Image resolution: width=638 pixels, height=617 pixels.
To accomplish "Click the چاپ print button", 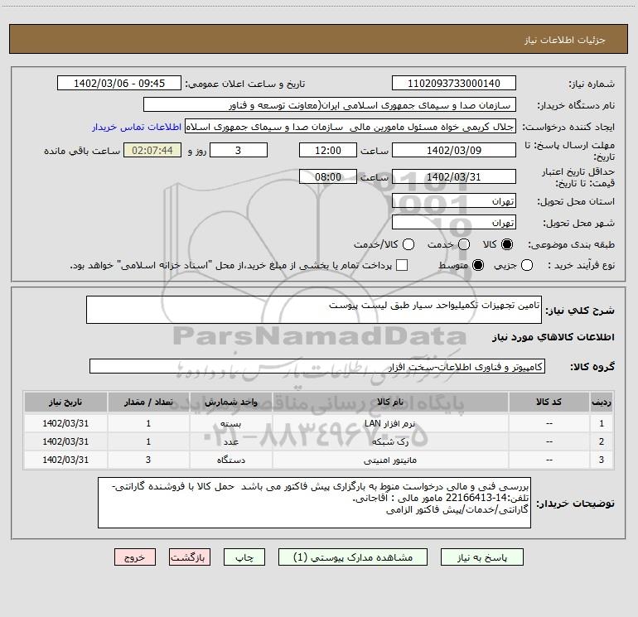I will click(244, 557).
